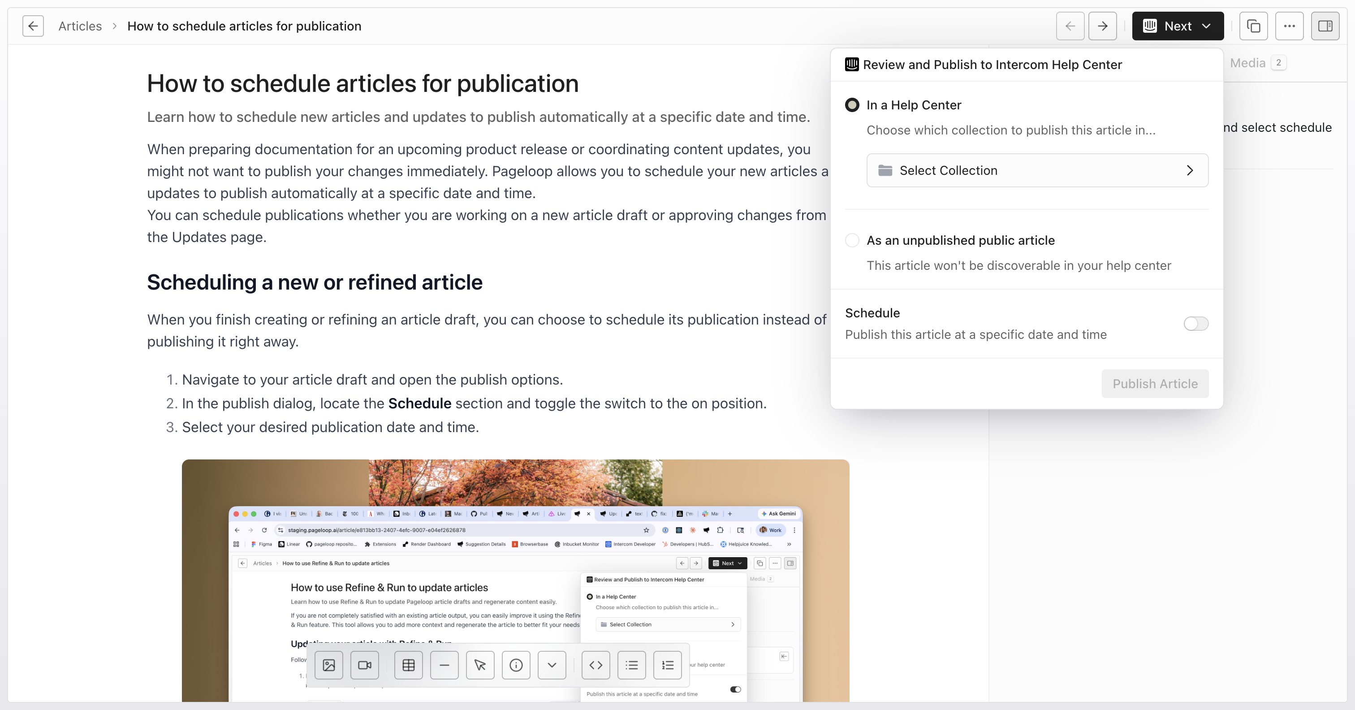
Task: Click the article title heading text
Action: [x=363, y=84]
